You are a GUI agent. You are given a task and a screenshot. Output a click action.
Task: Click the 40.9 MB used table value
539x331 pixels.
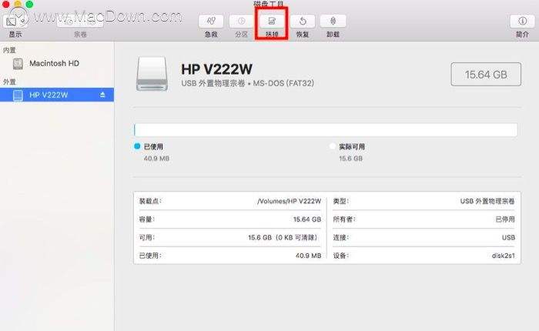[x=308, y=256]
